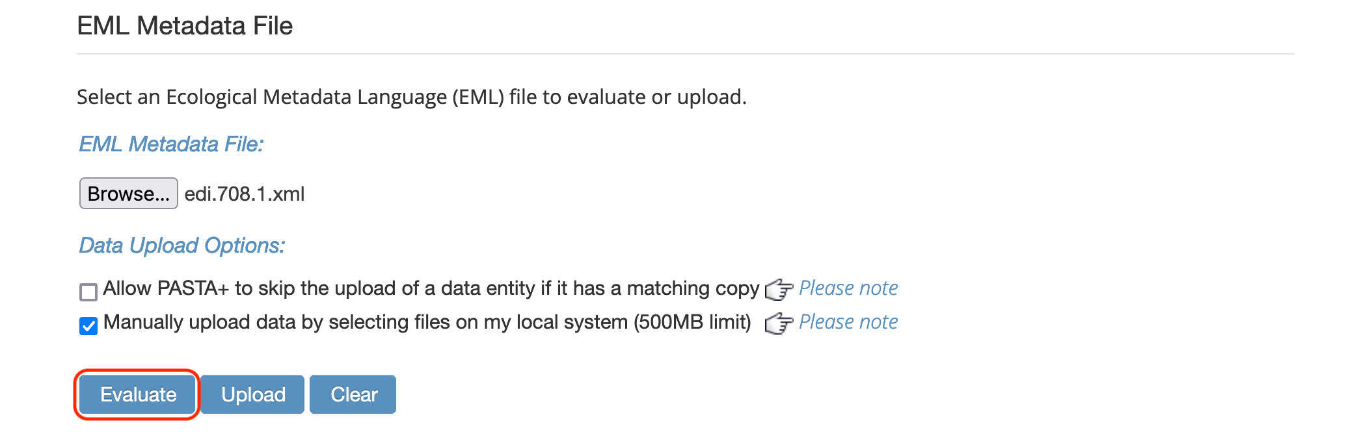This screenshot has height=443, width=1357.
Task: Click the large 'EML Metadata File' page heading
Action: (x=185, y=26)
